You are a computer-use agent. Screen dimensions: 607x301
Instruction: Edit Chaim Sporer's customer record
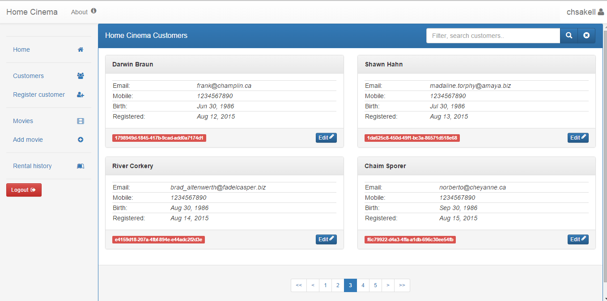click(578, 239)
